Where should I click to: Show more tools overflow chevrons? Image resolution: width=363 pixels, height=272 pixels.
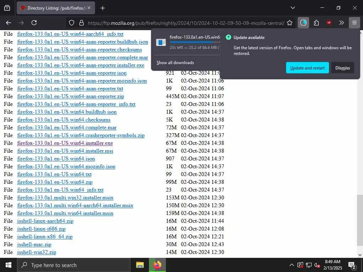click(x=341, y=23)
